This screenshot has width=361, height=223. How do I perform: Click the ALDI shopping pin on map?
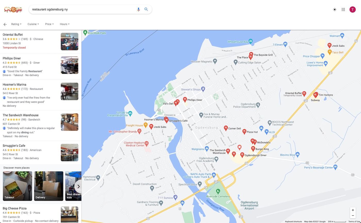[267, 132]
